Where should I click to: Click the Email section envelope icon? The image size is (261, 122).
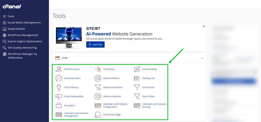(x=57, y=58)
